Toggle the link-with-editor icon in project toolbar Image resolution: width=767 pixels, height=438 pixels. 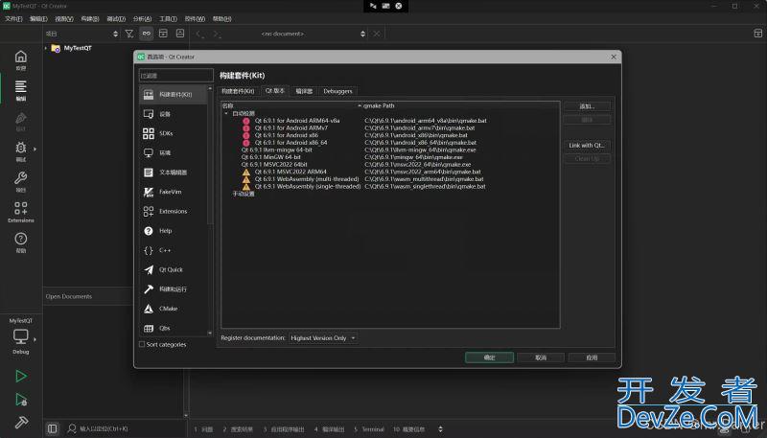tap(147, 33)
